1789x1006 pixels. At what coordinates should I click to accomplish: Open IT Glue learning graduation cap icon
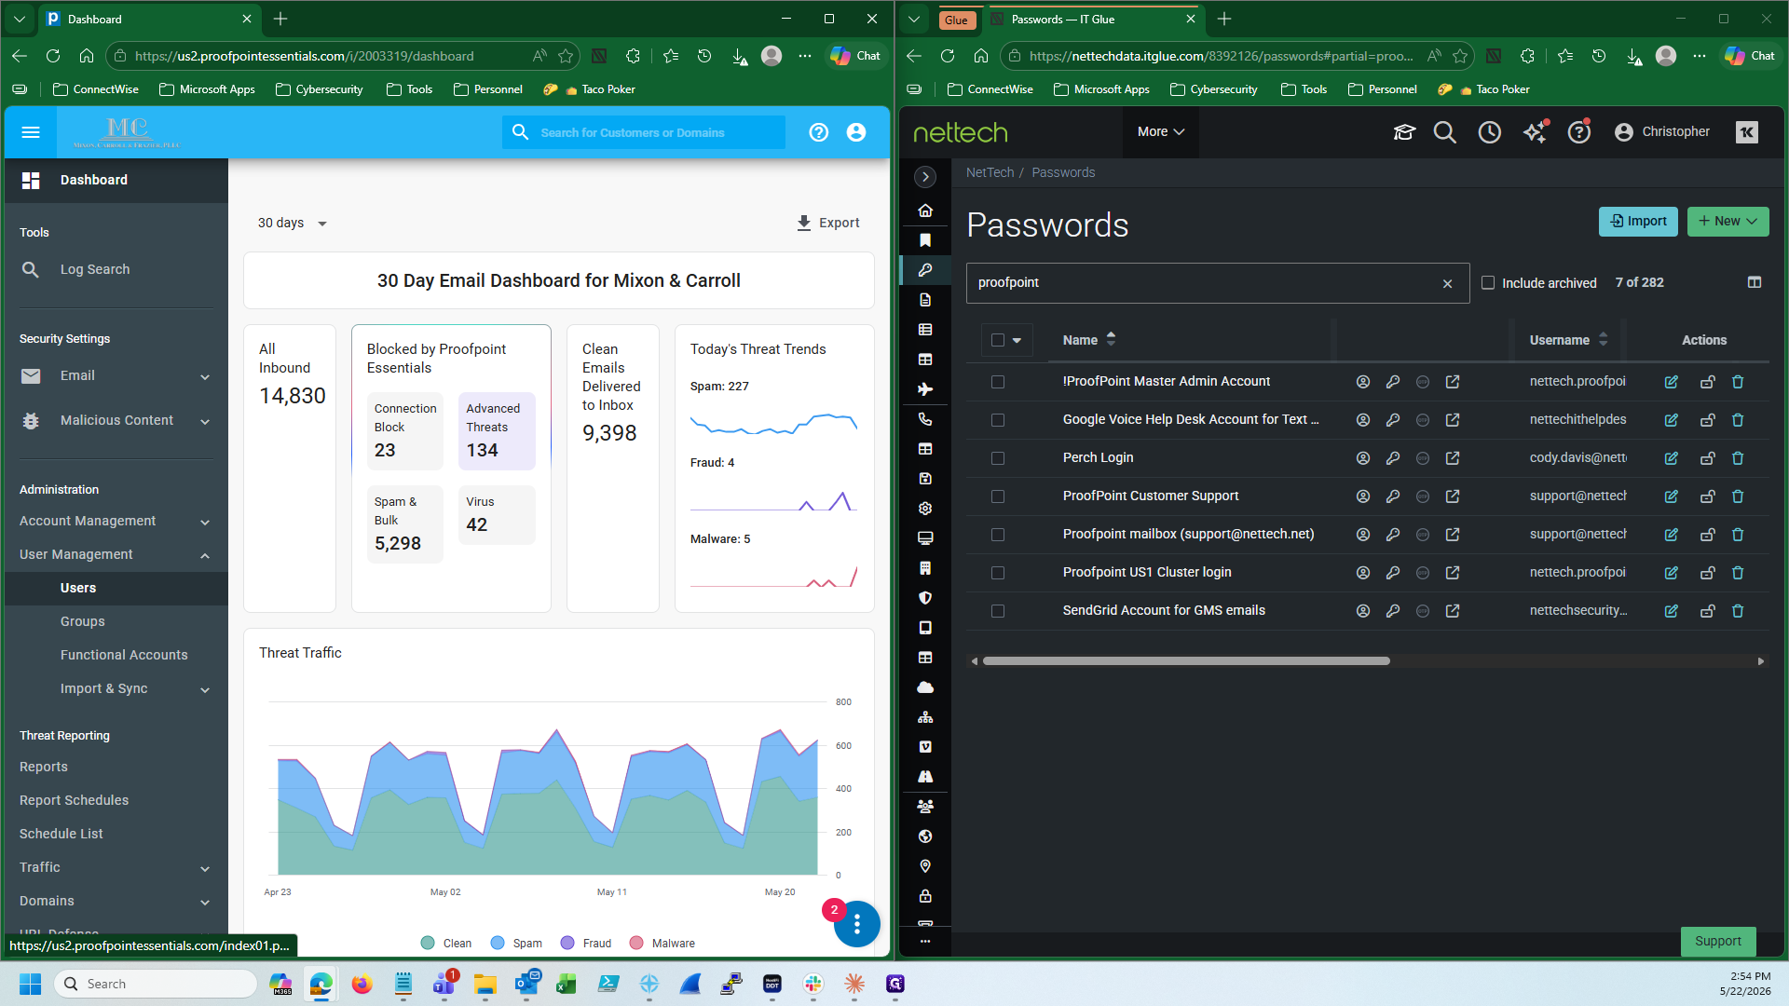[1404, 132]
